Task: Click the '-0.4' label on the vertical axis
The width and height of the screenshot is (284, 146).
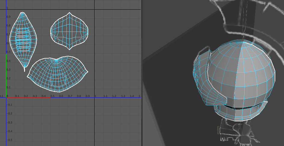Action: (x=9, y=131)
